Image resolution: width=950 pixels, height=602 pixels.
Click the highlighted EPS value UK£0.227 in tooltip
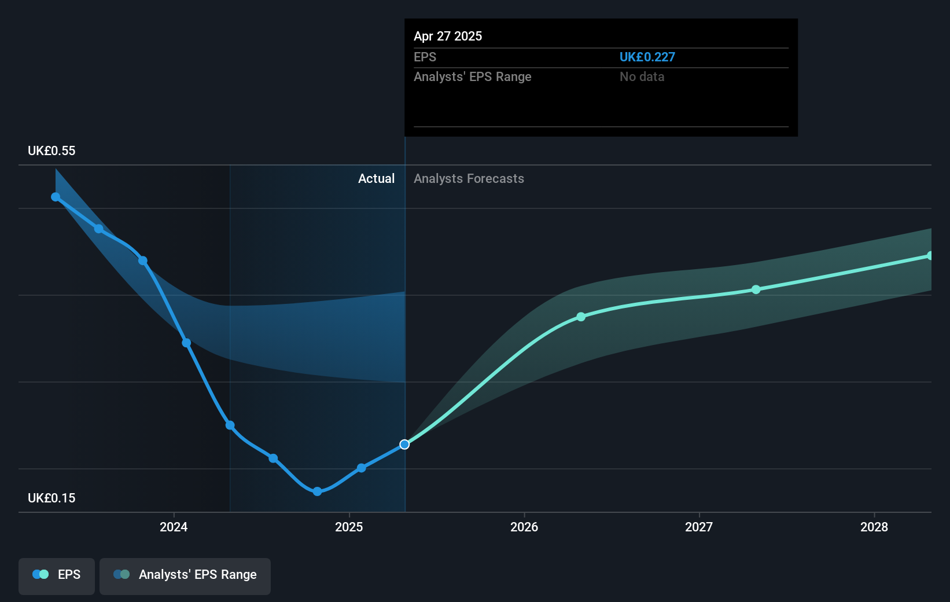(647, 57)
